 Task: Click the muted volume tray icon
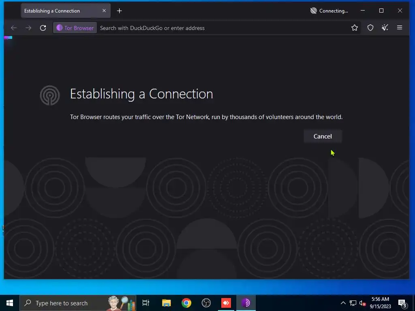(x=362, y=303)
